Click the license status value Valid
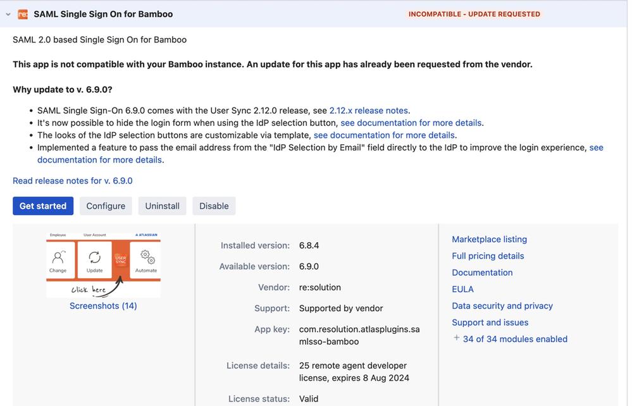 pos(309,399)
